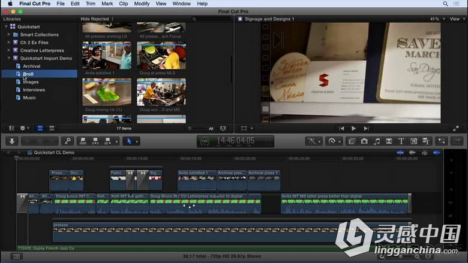Click the Inspector button in the toolbar
The height and width of the screenshot is (263, 468).
click(x=442, y=141)
